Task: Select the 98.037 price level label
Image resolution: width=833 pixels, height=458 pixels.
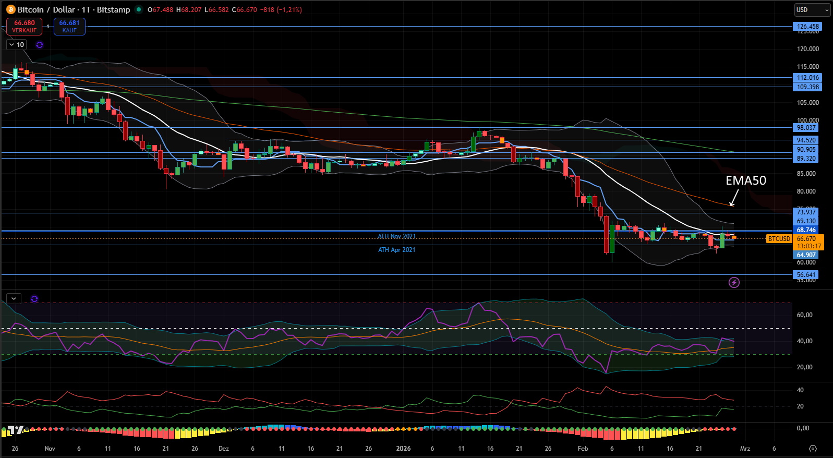Action: click(806, 128)
